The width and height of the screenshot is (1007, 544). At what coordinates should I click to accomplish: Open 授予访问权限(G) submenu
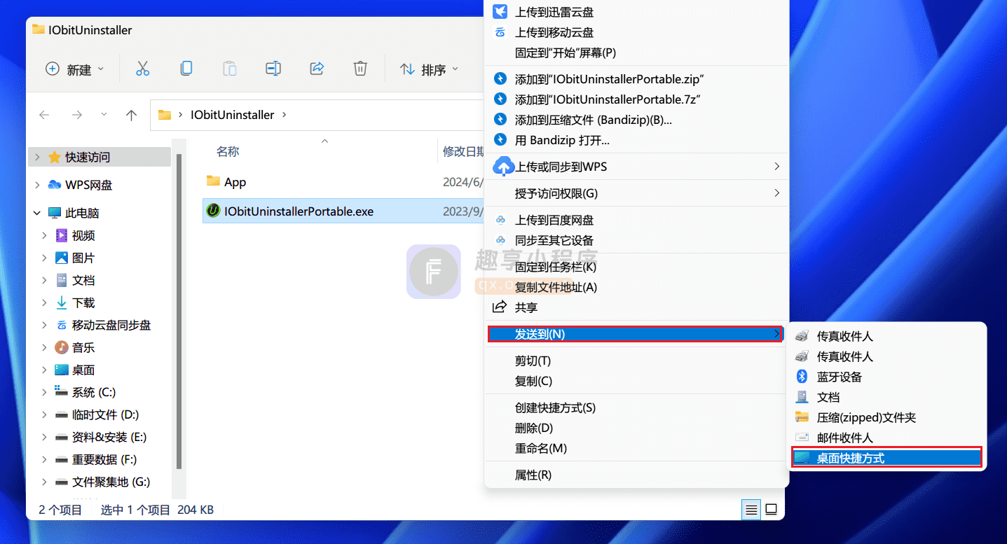coord(636,193)
